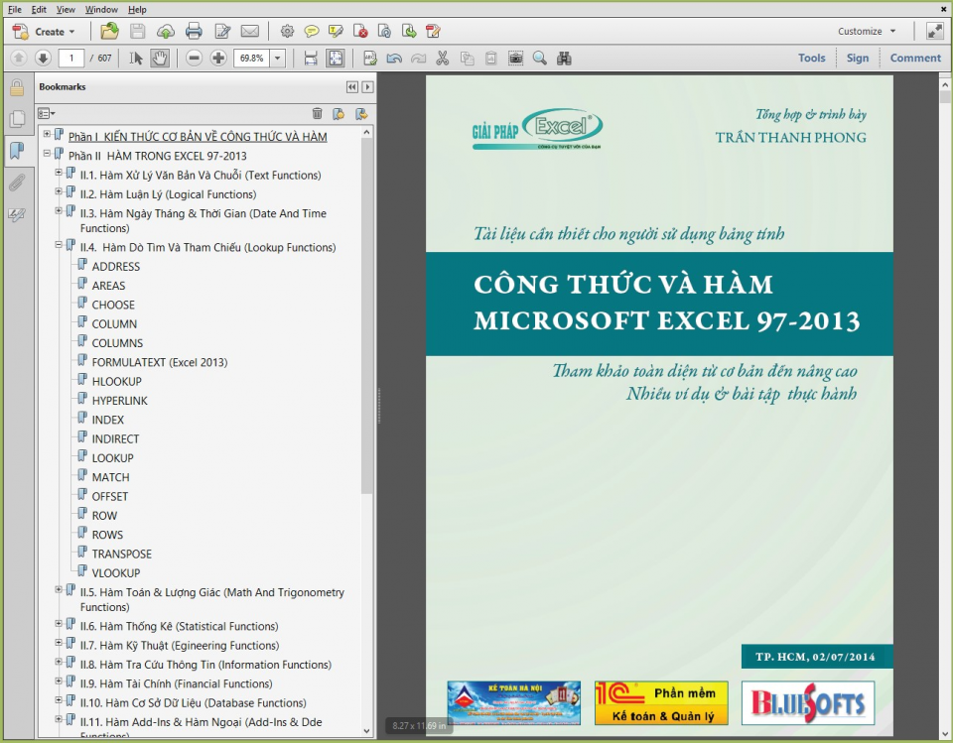
Task: Click the Print file icon
Action: (x=194, y=31)
